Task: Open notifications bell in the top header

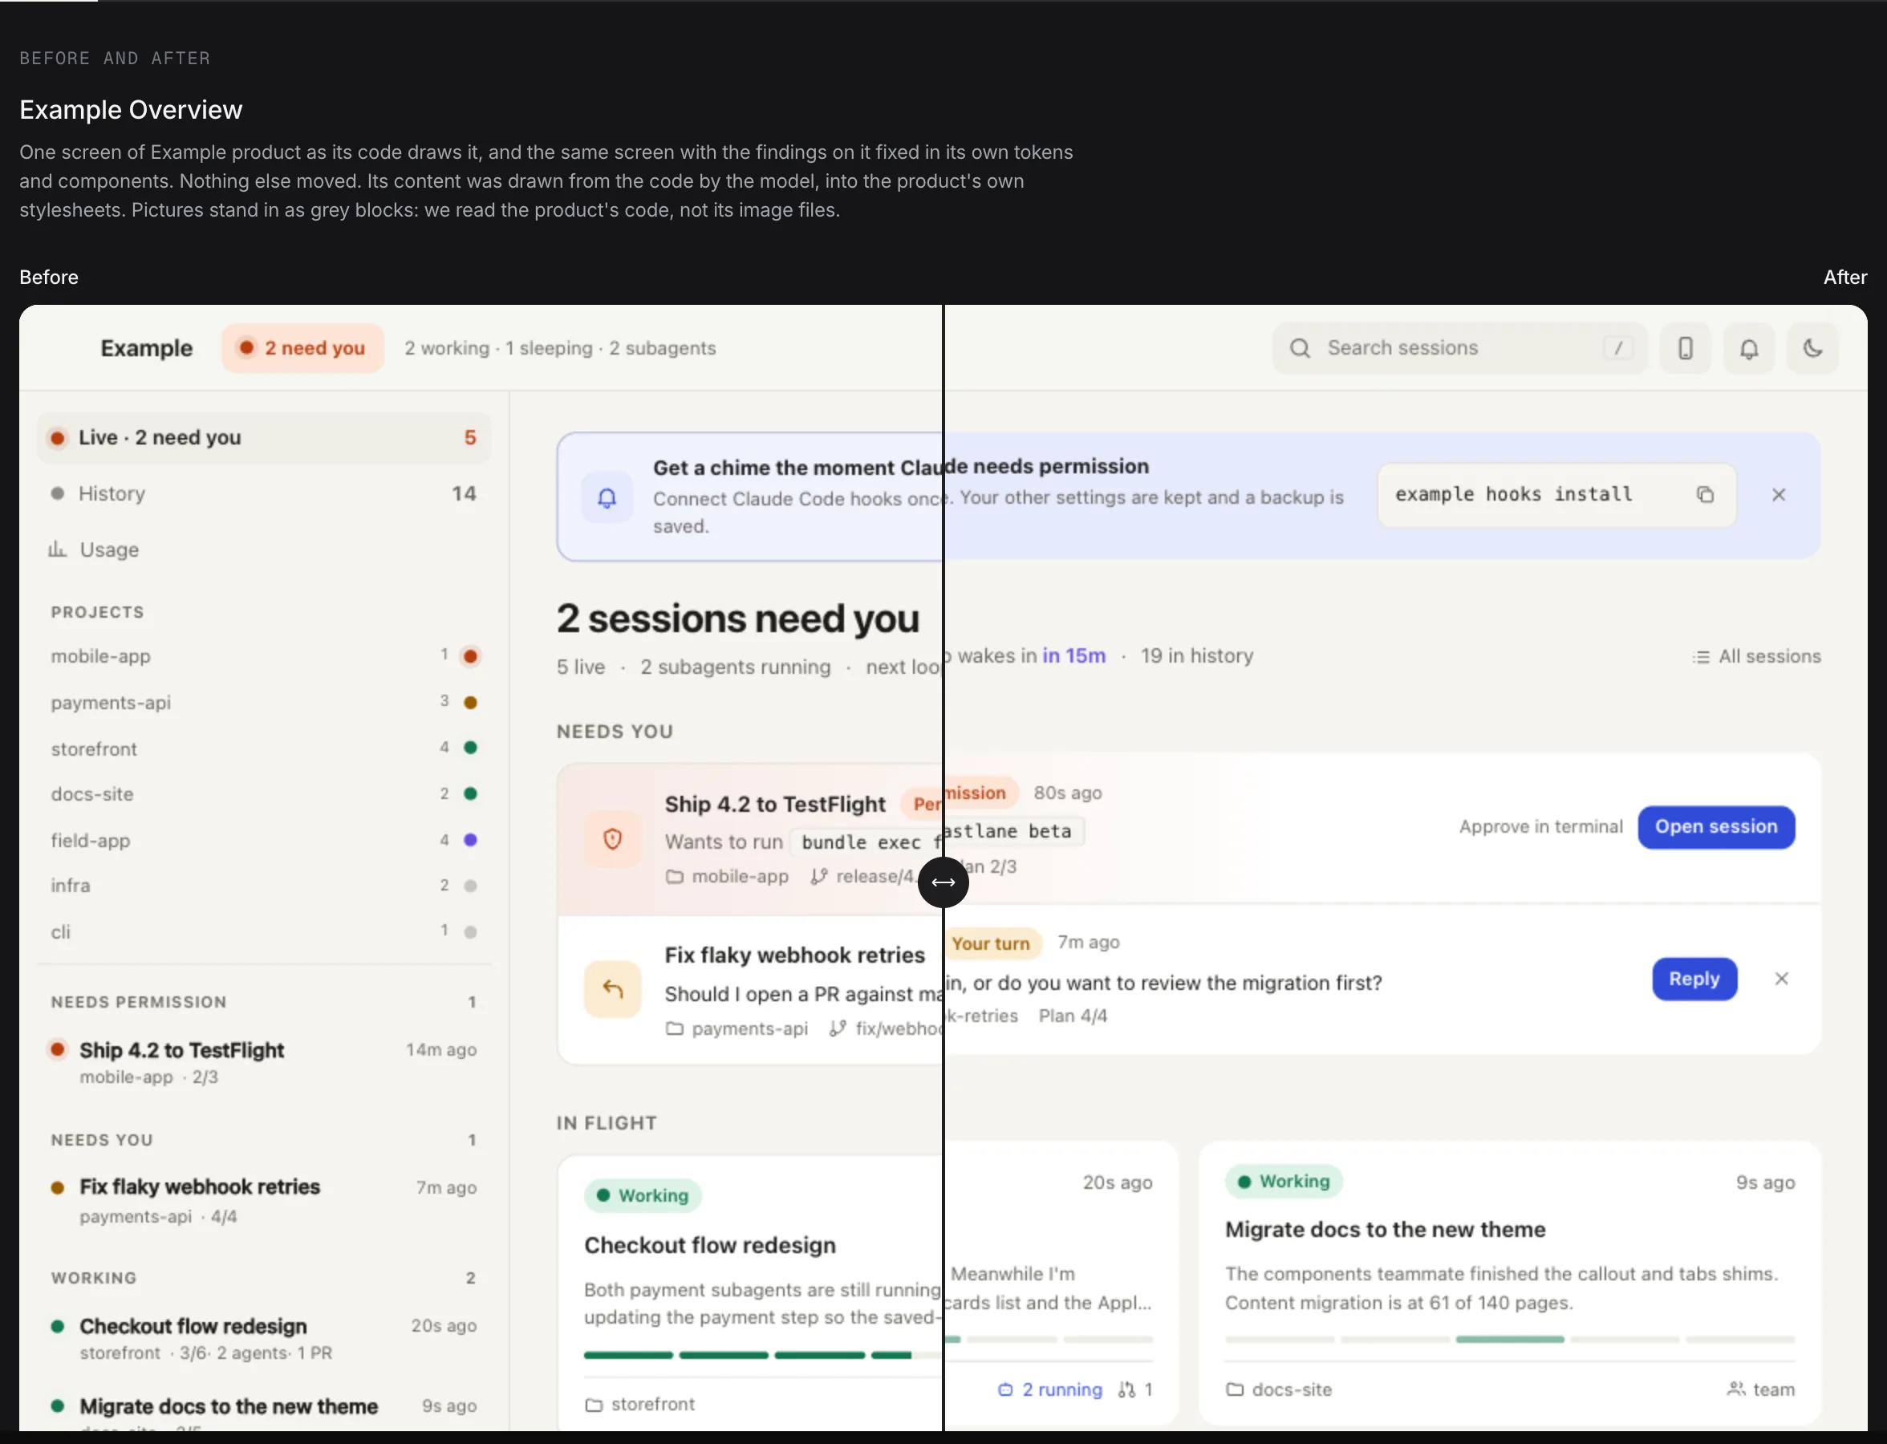Action: click(1748, 348)
